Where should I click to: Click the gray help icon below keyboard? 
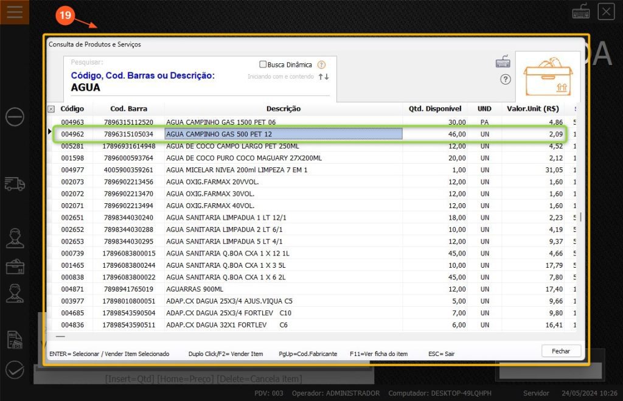tap(505, 79)
